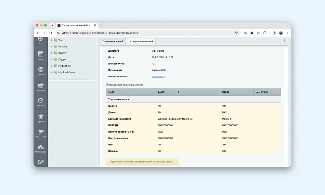Click the BASE (1) row label
Viewport: 325px width, 195px height.
point(113,125)
